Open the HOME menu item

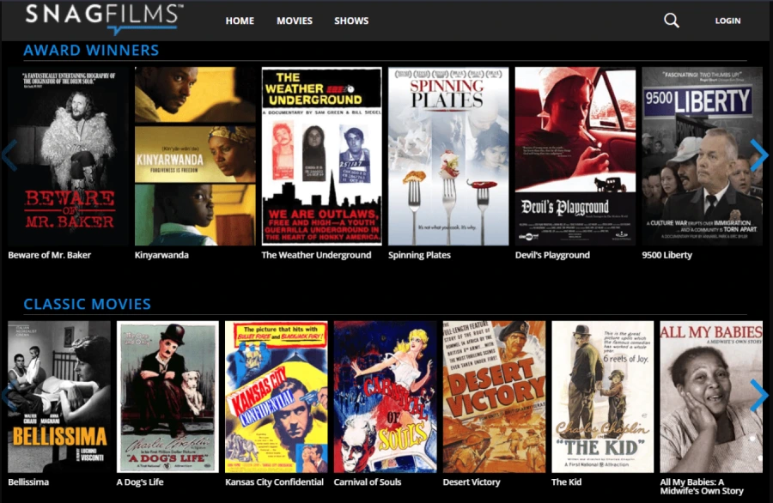click(x=239, y=21)
